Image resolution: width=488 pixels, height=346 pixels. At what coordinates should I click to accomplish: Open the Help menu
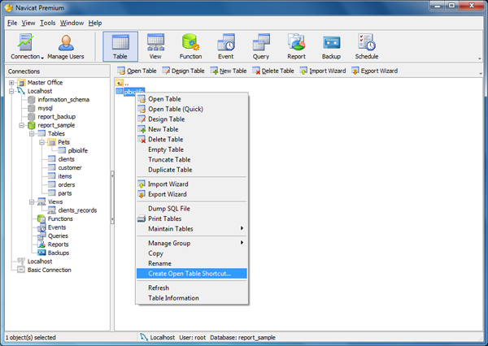coord(95,23)
